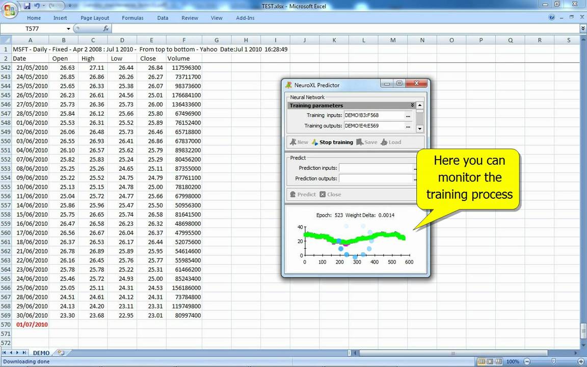The height and width of the screenshot is (367, 587).
Task: Open the Home ribbon tab
Action: tap(34, 18)
